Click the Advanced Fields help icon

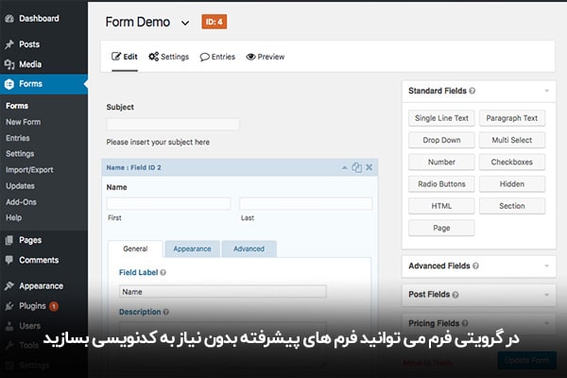(476, 266)
